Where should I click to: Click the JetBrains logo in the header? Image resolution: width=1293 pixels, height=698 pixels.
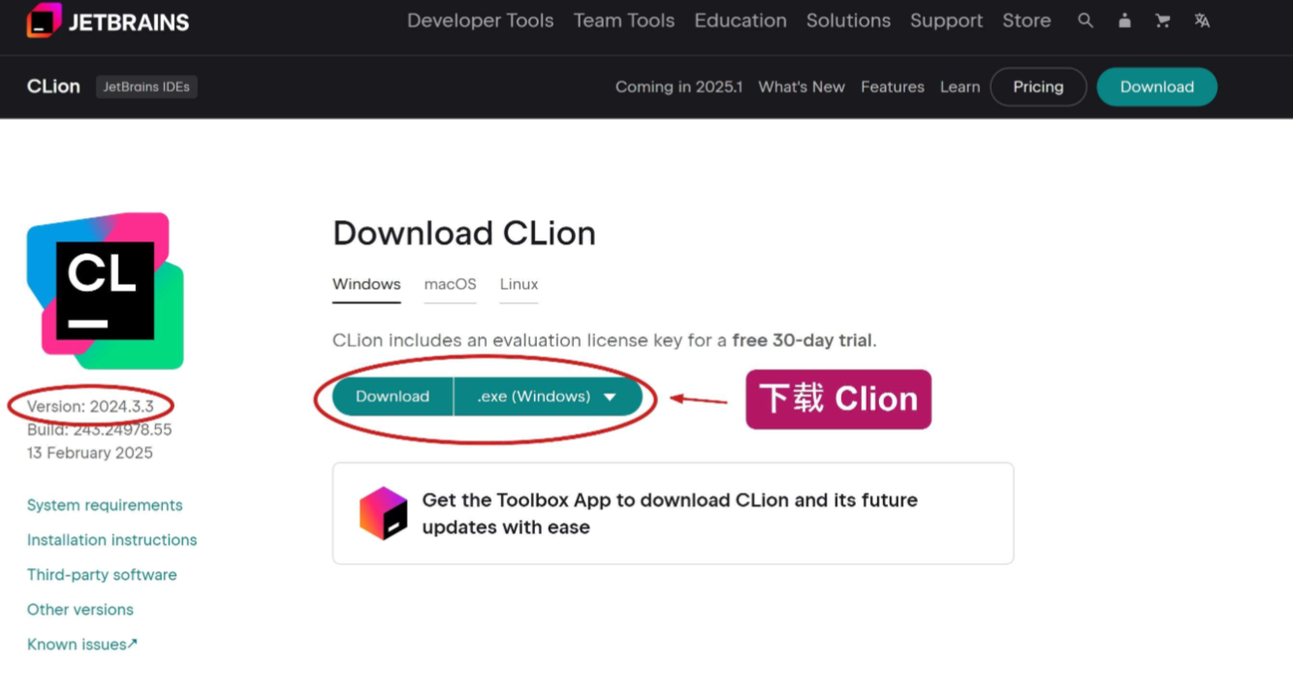point(108,20)
